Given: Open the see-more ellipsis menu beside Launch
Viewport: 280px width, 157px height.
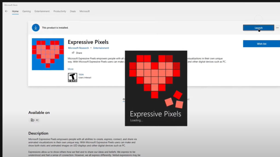Looking at the screenshot, I should tap(277, 28).
